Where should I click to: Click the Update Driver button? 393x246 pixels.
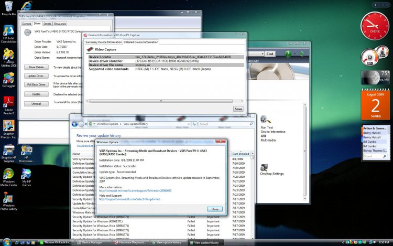coord(36,76)
